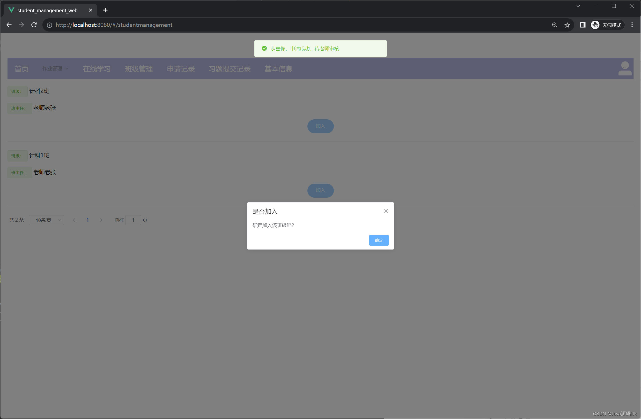Screen dimensions: 641x419
Task: Join 计科2班 with its 加入 button
Action: [320, 126]
